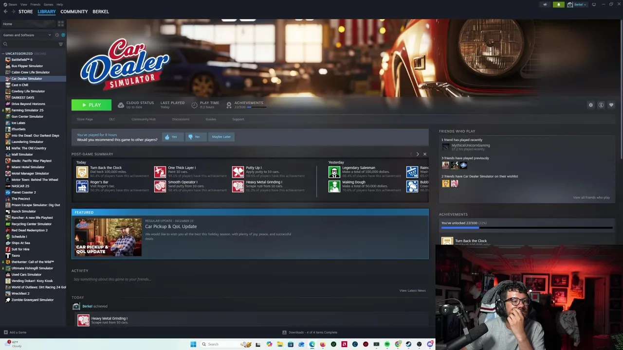This screenshot has width=623, height=350.
Task: Click the green PLAY button
Action: [92, 105]
